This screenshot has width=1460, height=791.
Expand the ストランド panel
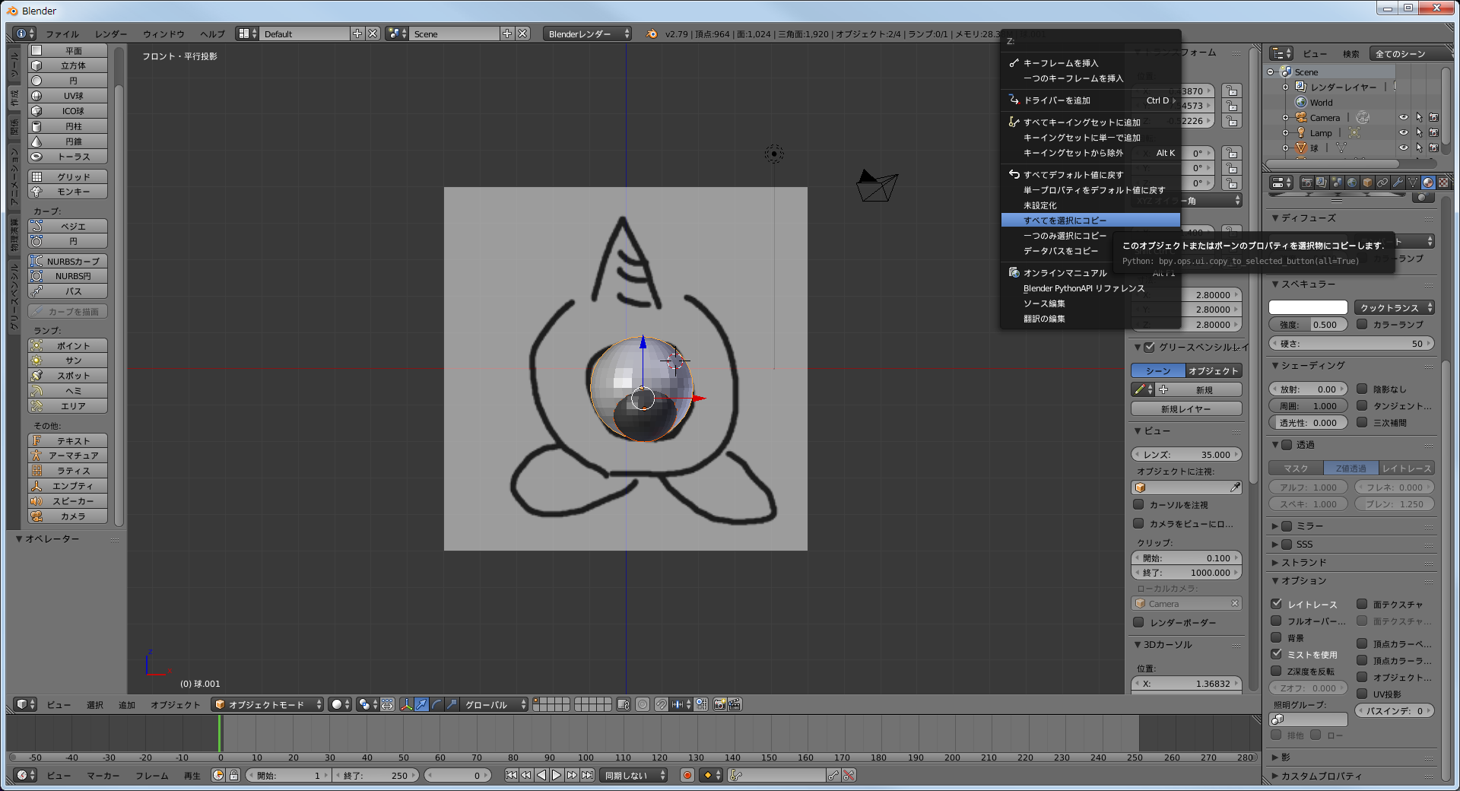tap(1275, 563)
